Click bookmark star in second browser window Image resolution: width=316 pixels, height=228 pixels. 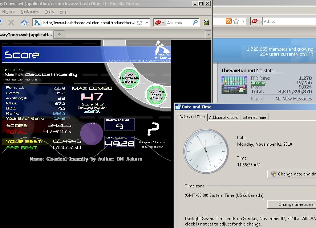click(x=236, y=21)
